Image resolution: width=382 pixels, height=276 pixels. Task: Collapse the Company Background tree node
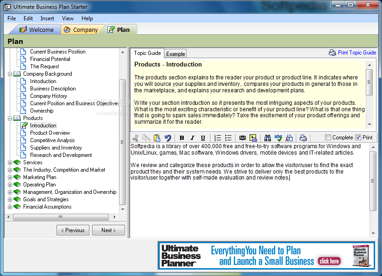[10, 74]
